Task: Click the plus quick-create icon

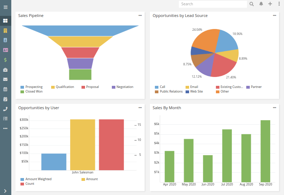Action: pos(270,4)
